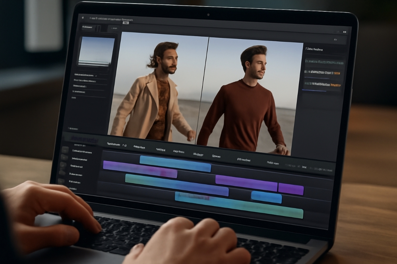Select the teal-to-blue gradient clip in the middle track

177,185
